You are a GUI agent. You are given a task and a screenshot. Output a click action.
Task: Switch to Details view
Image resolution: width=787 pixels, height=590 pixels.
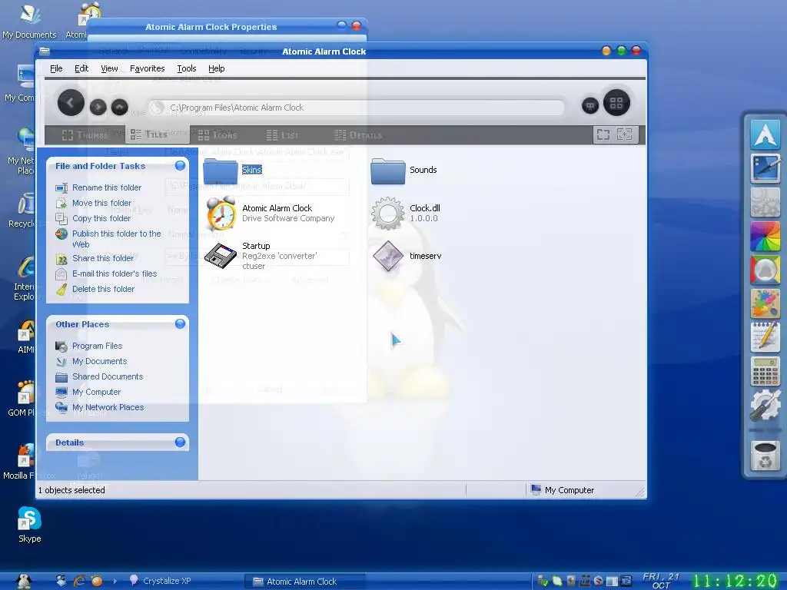pyautogui.click(x=358, y=134)
